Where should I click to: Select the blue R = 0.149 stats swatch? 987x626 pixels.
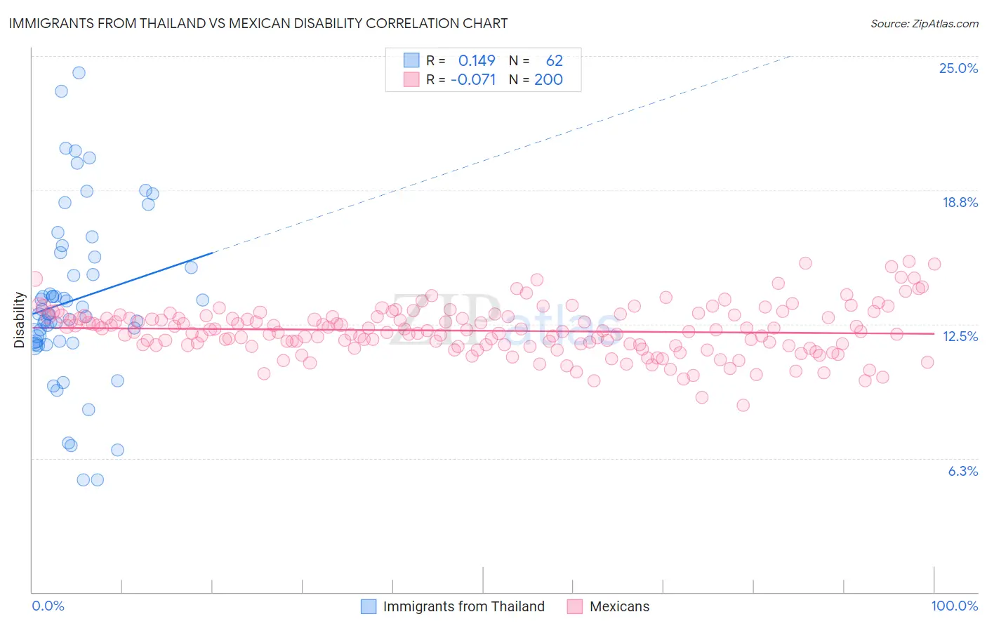point(411,60)
